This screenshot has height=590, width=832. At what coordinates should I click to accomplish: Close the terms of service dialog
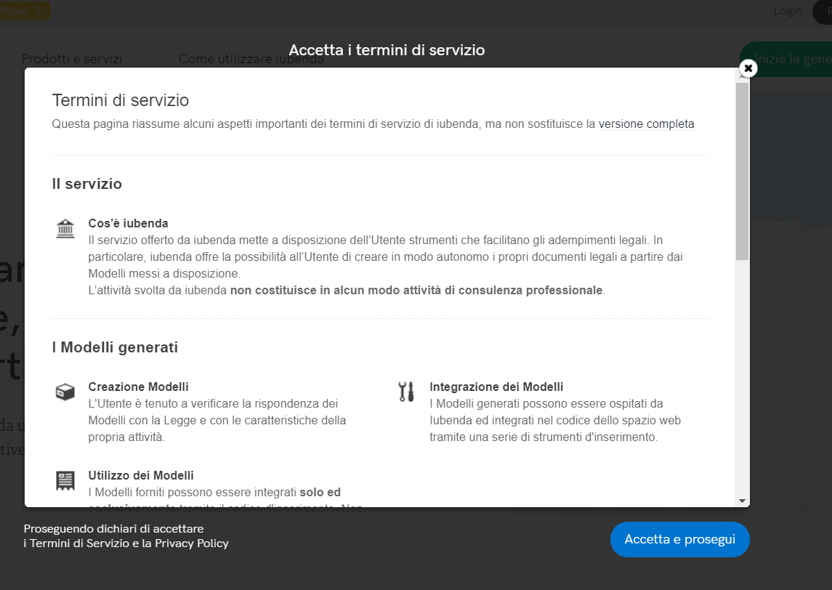748,68
